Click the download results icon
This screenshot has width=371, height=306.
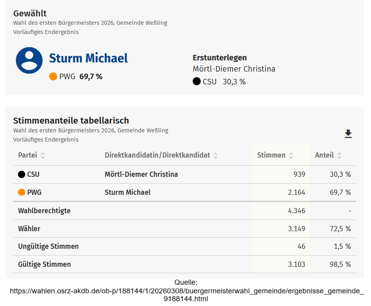point(348,134)
